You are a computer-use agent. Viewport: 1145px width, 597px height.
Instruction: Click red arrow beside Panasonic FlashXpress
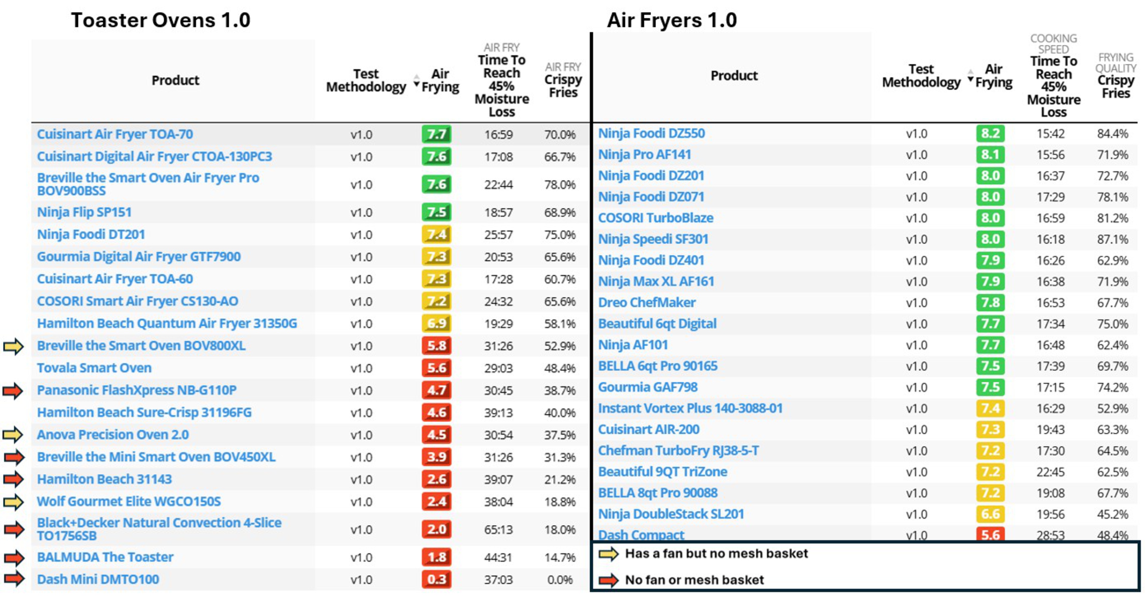point(13,391)
